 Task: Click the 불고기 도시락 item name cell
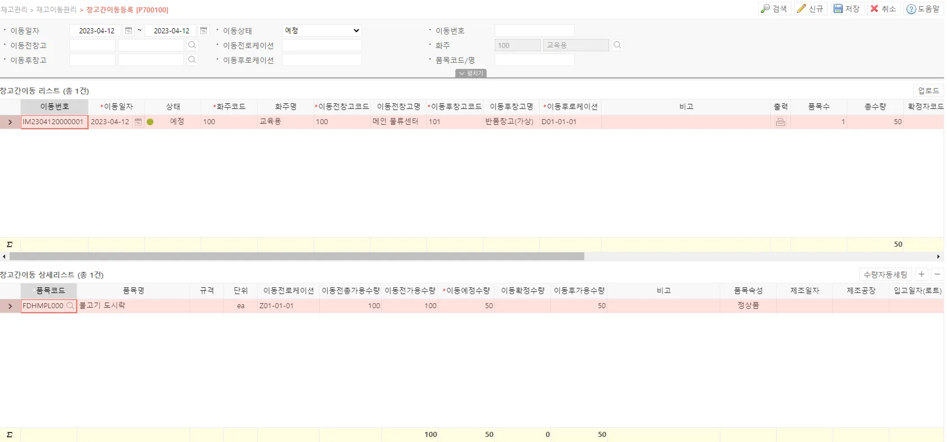click(x=133, y=306)
